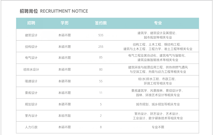
Task: Click the "学历" column header
Action: pos(65,23)
